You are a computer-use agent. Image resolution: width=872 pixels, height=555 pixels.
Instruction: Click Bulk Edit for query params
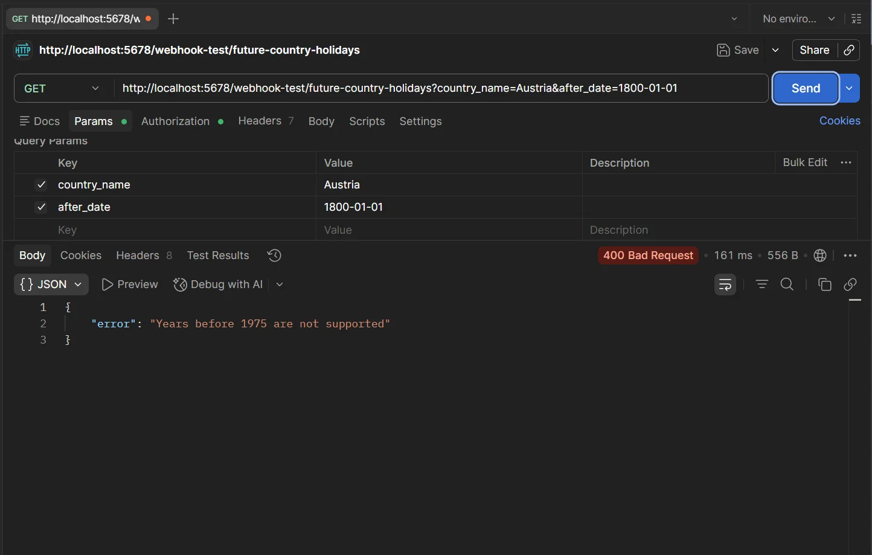[x=805, y=162]
